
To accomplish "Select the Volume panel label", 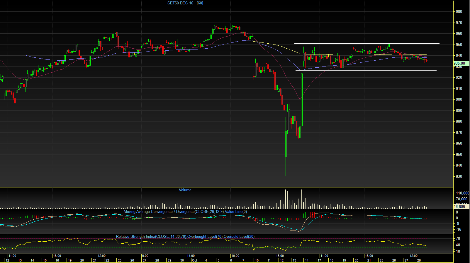I will (185, 190).
